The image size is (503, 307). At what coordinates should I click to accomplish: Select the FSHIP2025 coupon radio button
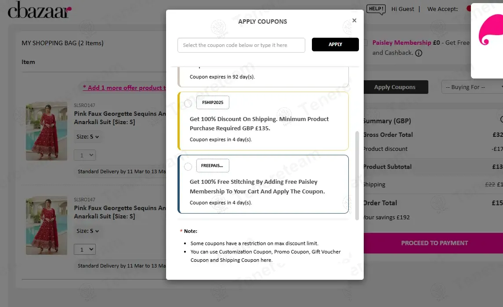(x=188, y=104)
